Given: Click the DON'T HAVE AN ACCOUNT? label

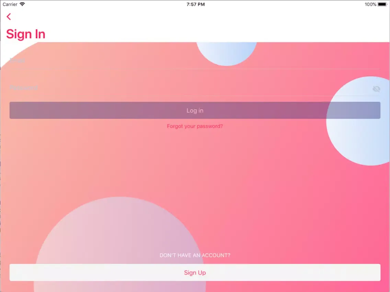Looking at the screenshot, I should [x=195, y=255].
